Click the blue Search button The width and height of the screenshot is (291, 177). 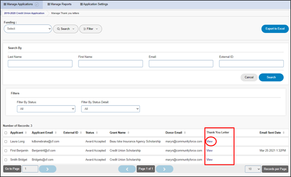[x=271, y=77]
